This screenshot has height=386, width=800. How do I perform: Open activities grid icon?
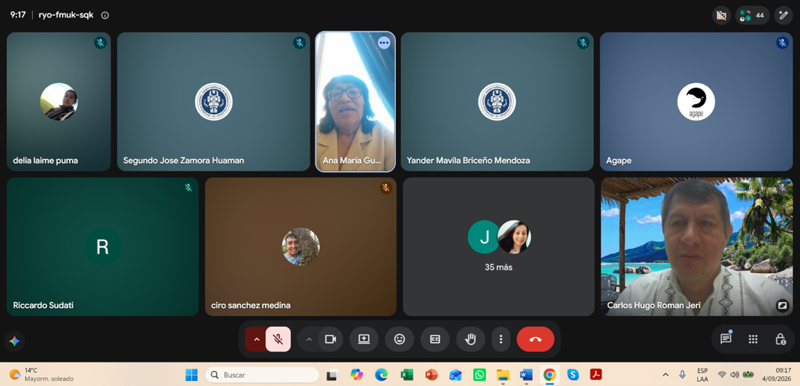click(753, 339)
